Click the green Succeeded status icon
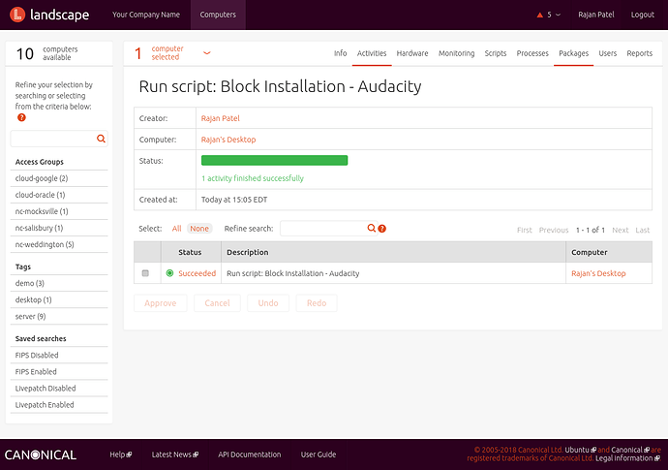The width and height of the screenshot is (668, 470). click(169, 273)
